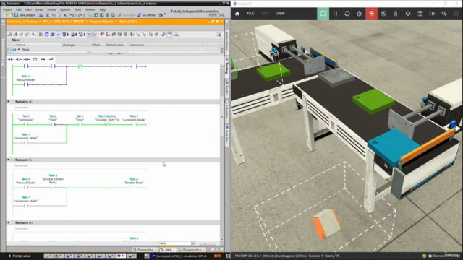Image resolution: width=463 pixels, height=260 pixels.
Task: Expand the left project tree panel arrow
Action: [x=3, y=22]
